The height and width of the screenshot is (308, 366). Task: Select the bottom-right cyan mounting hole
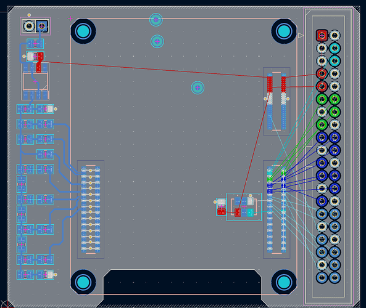pos(284,282)
